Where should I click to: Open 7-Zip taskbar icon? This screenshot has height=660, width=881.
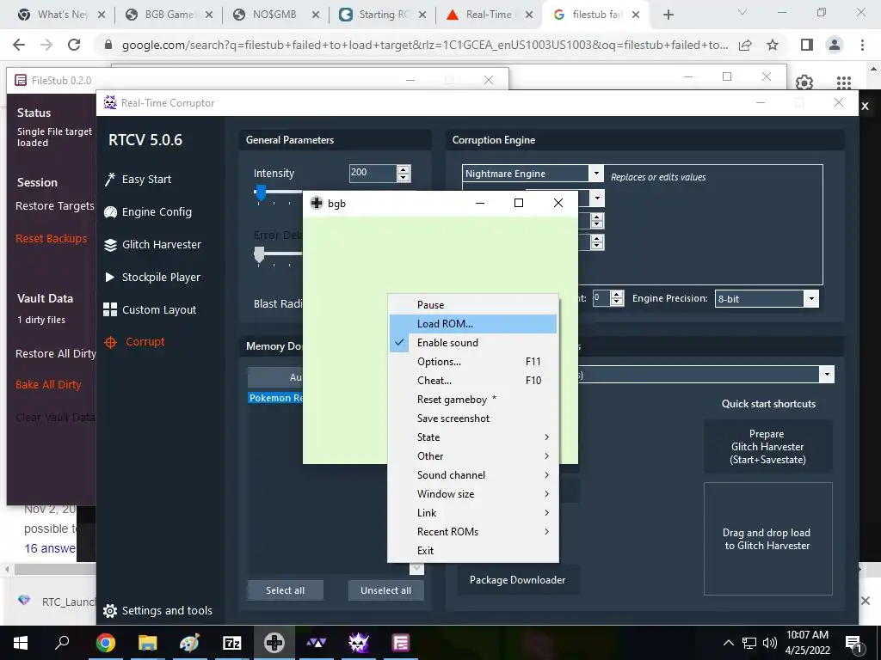[232, 643]
